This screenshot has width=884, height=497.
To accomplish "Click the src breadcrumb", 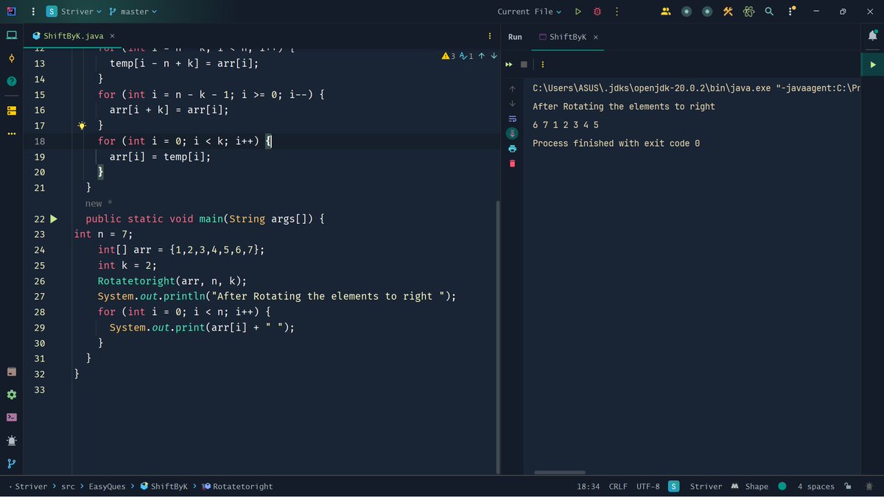I will pyautogui.click(x=69, y=487).
